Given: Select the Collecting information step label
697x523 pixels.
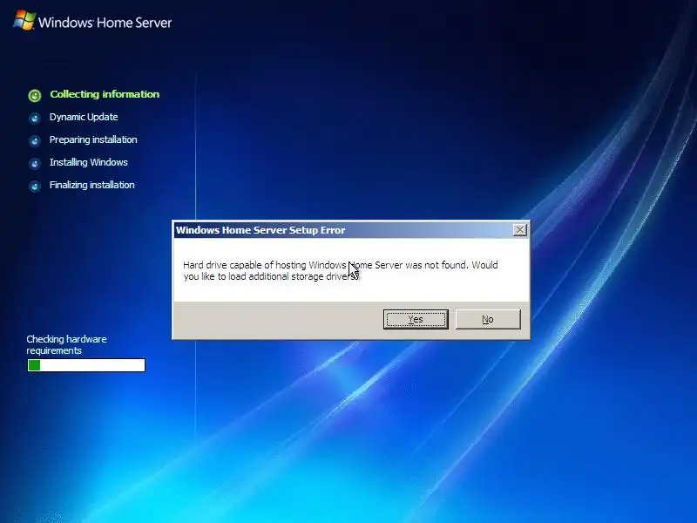Looking at the screenshot, I should coord(105,94).
